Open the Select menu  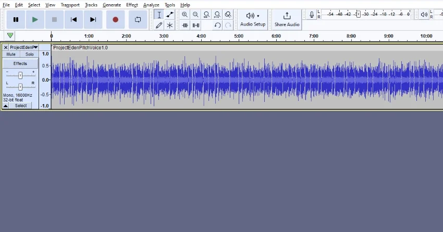[x=34, y=5]
